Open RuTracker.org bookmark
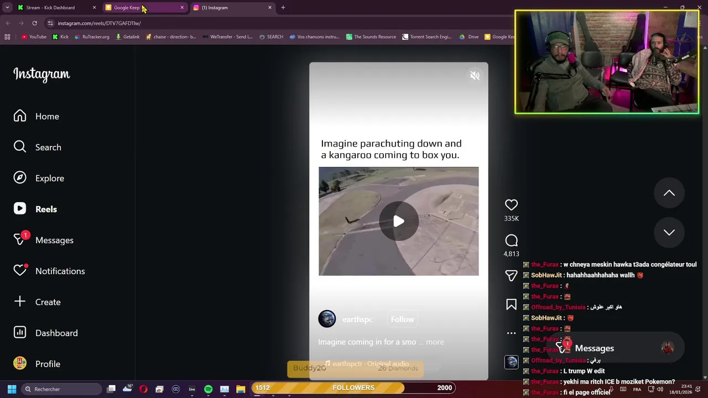 pyautogui.click(x=91, y=37)
